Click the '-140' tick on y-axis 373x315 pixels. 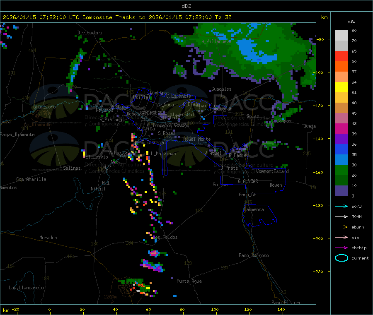click(x=318, y=139)
